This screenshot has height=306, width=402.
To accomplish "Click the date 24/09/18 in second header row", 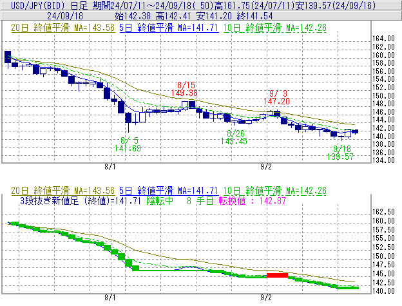I will coord(65,16).
